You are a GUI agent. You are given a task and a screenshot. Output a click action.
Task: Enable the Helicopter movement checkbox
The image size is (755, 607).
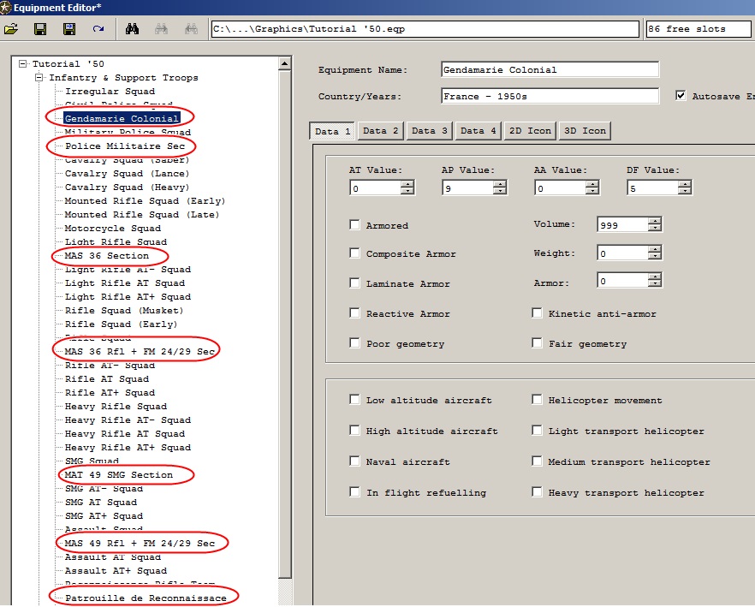tap(537, 399)
